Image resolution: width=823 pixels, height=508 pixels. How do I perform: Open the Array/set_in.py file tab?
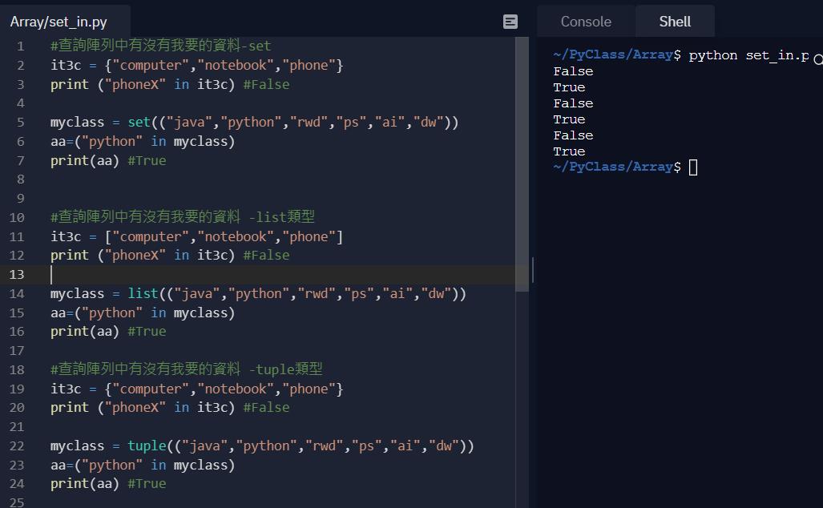coord(58,22)
